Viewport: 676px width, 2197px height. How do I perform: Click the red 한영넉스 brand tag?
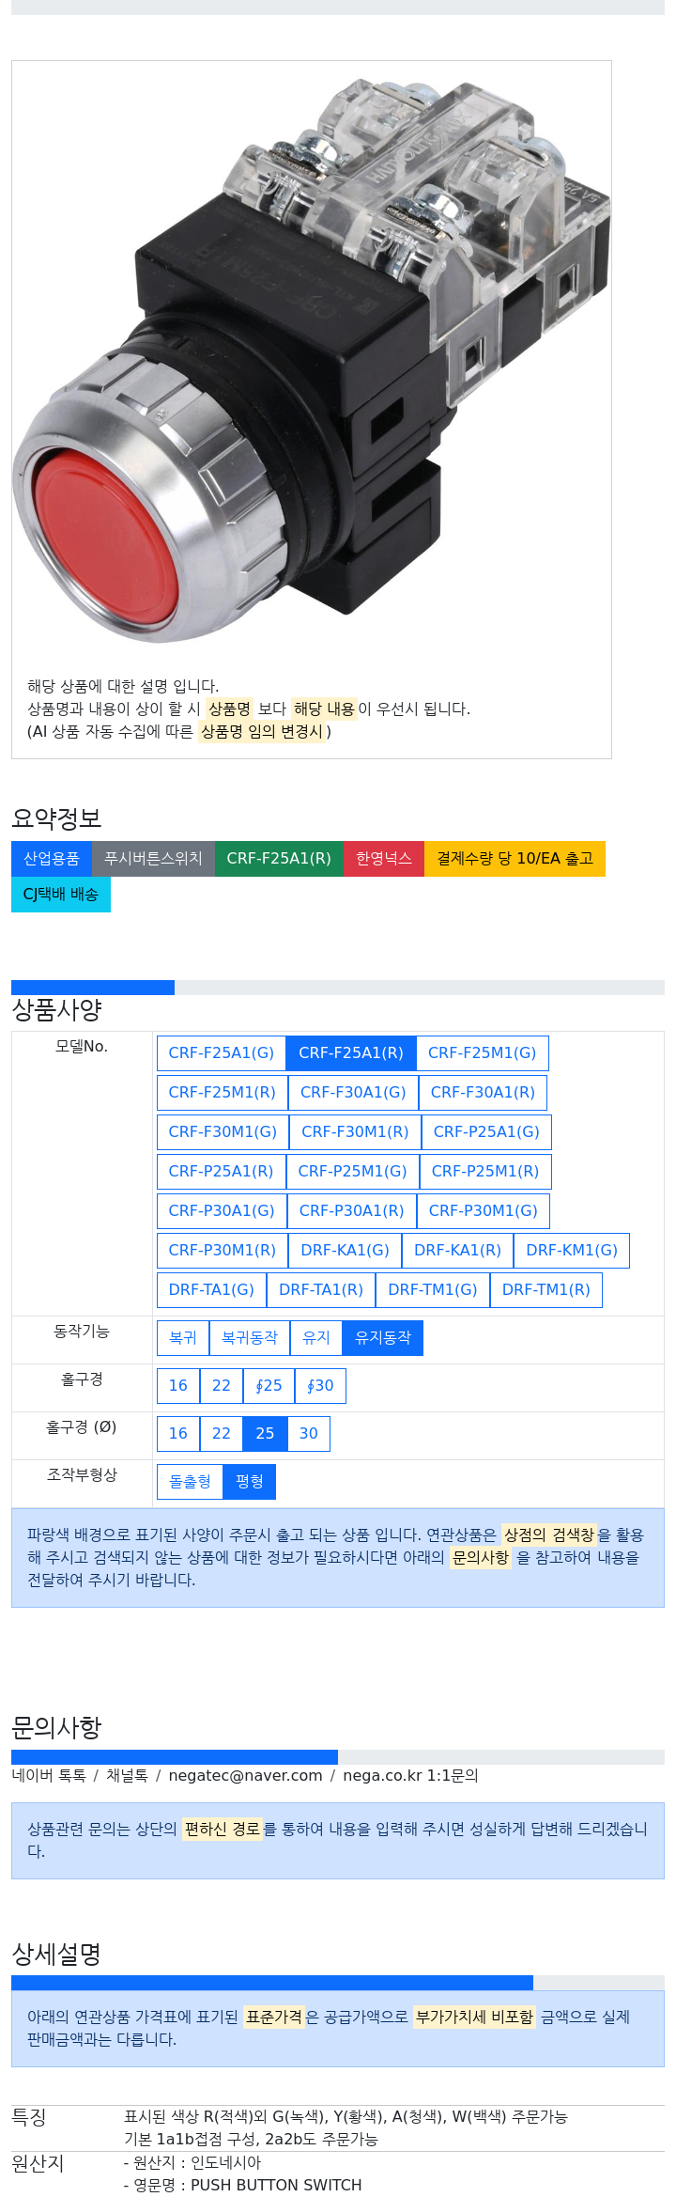[x=384, y=859]
